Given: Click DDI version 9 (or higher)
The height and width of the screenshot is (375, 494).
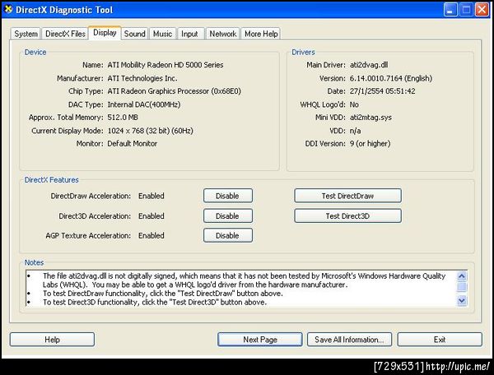Looking at the screenshot, I should [370, 143].
